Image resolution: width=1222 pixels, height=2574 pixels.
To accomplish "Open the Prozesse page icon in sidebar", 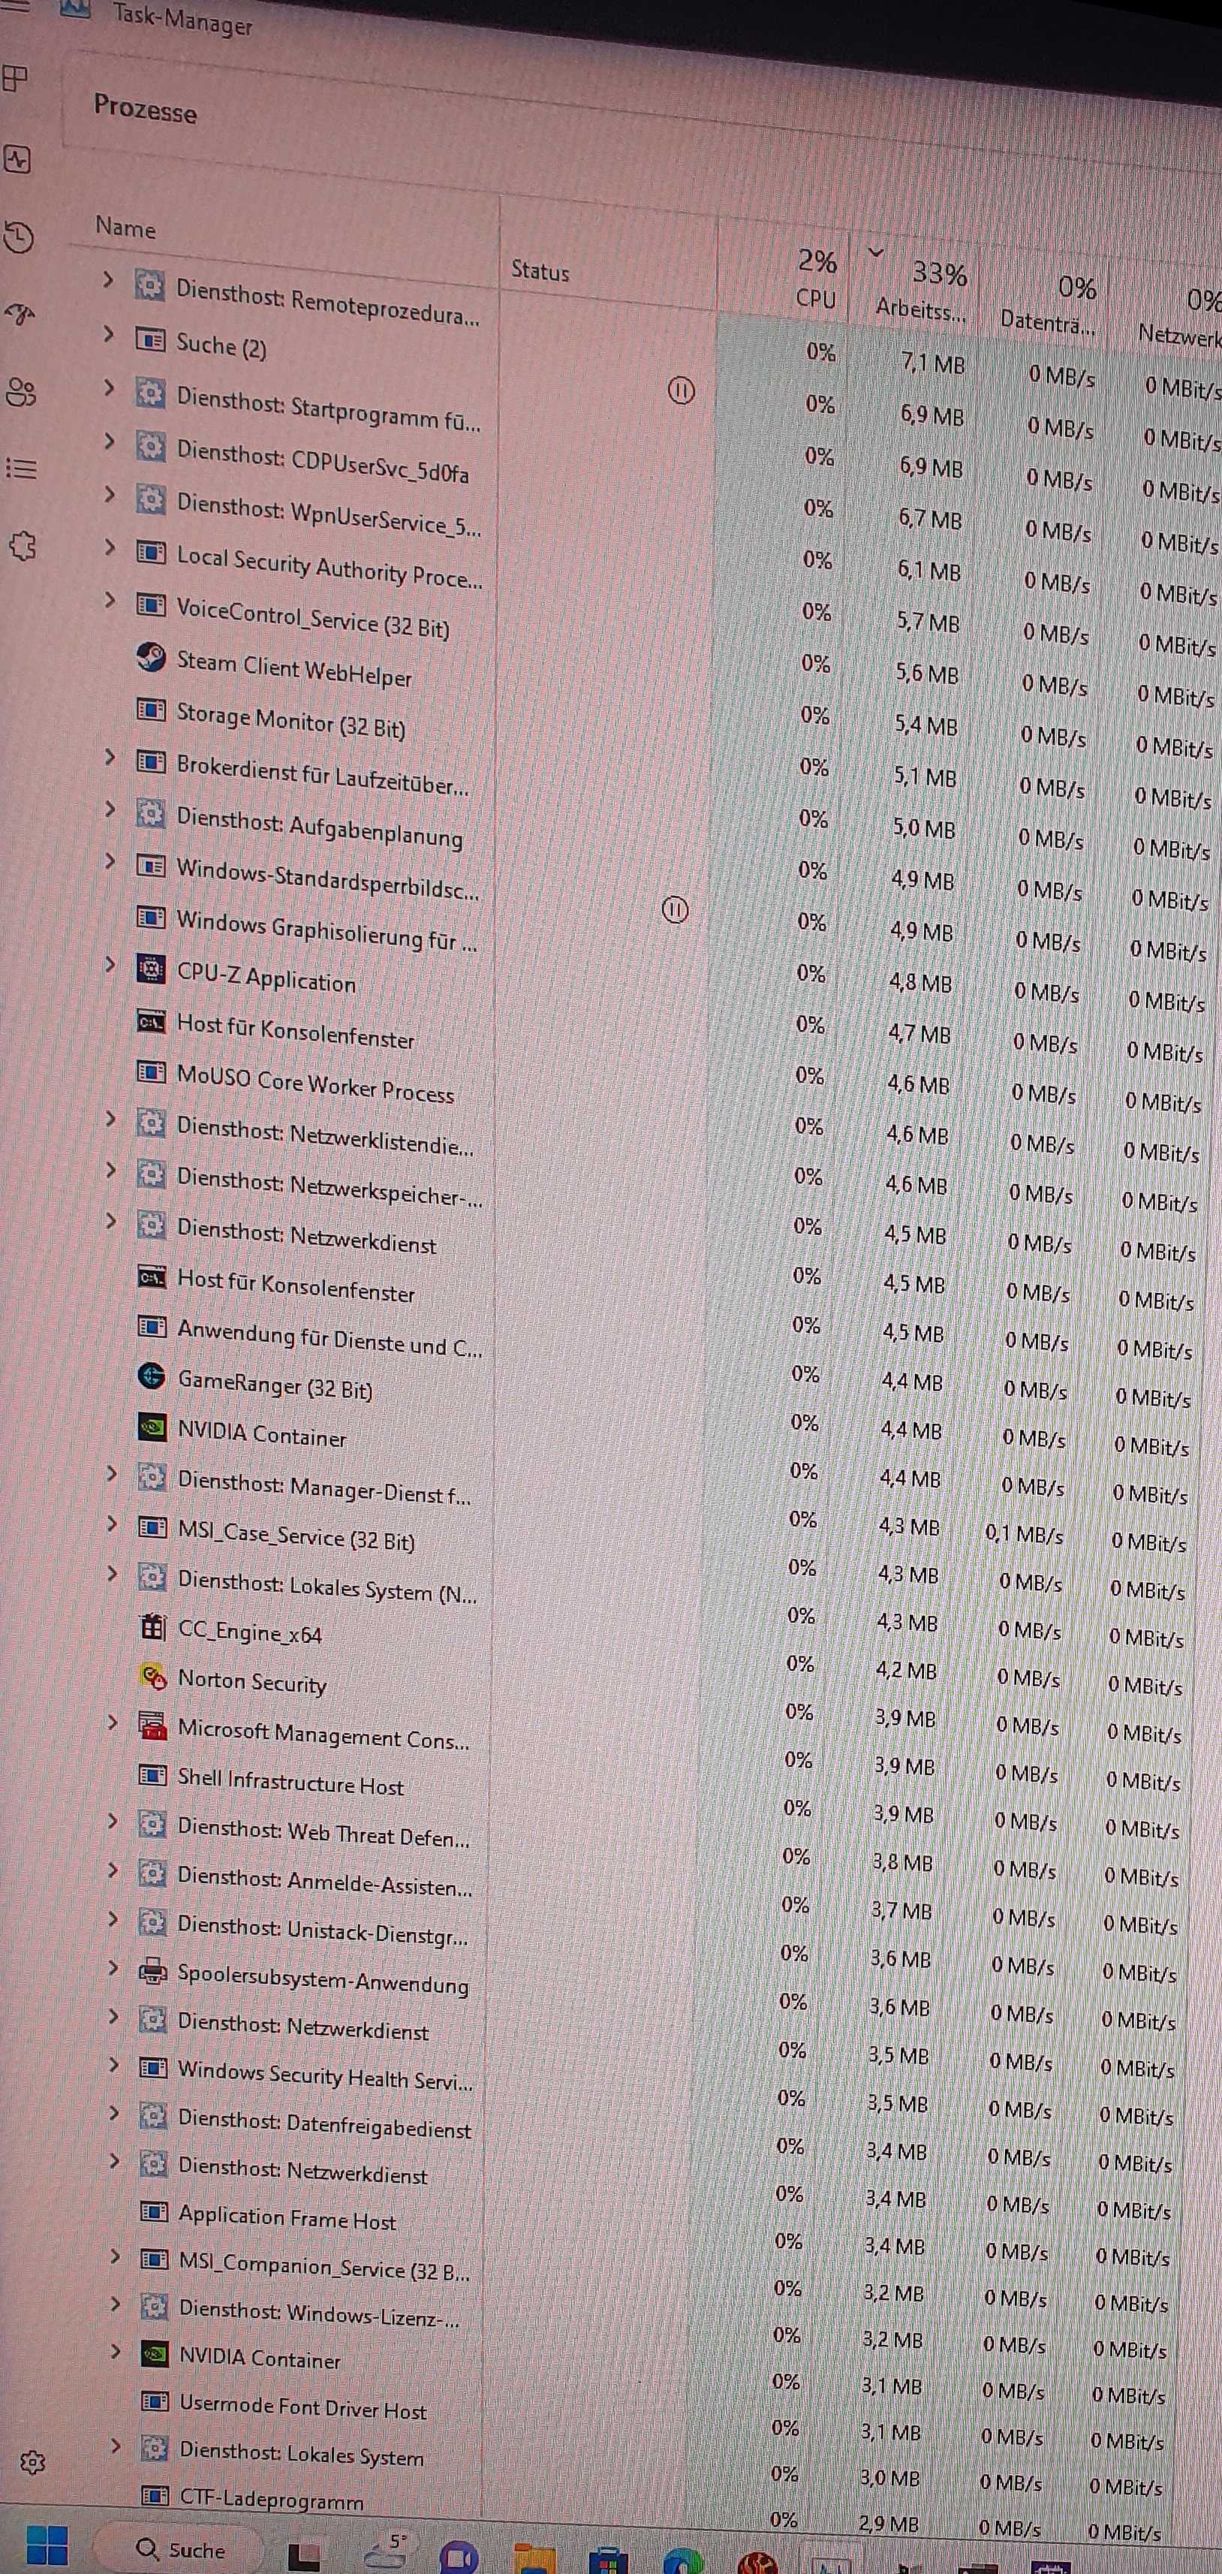I will point(16,78).
